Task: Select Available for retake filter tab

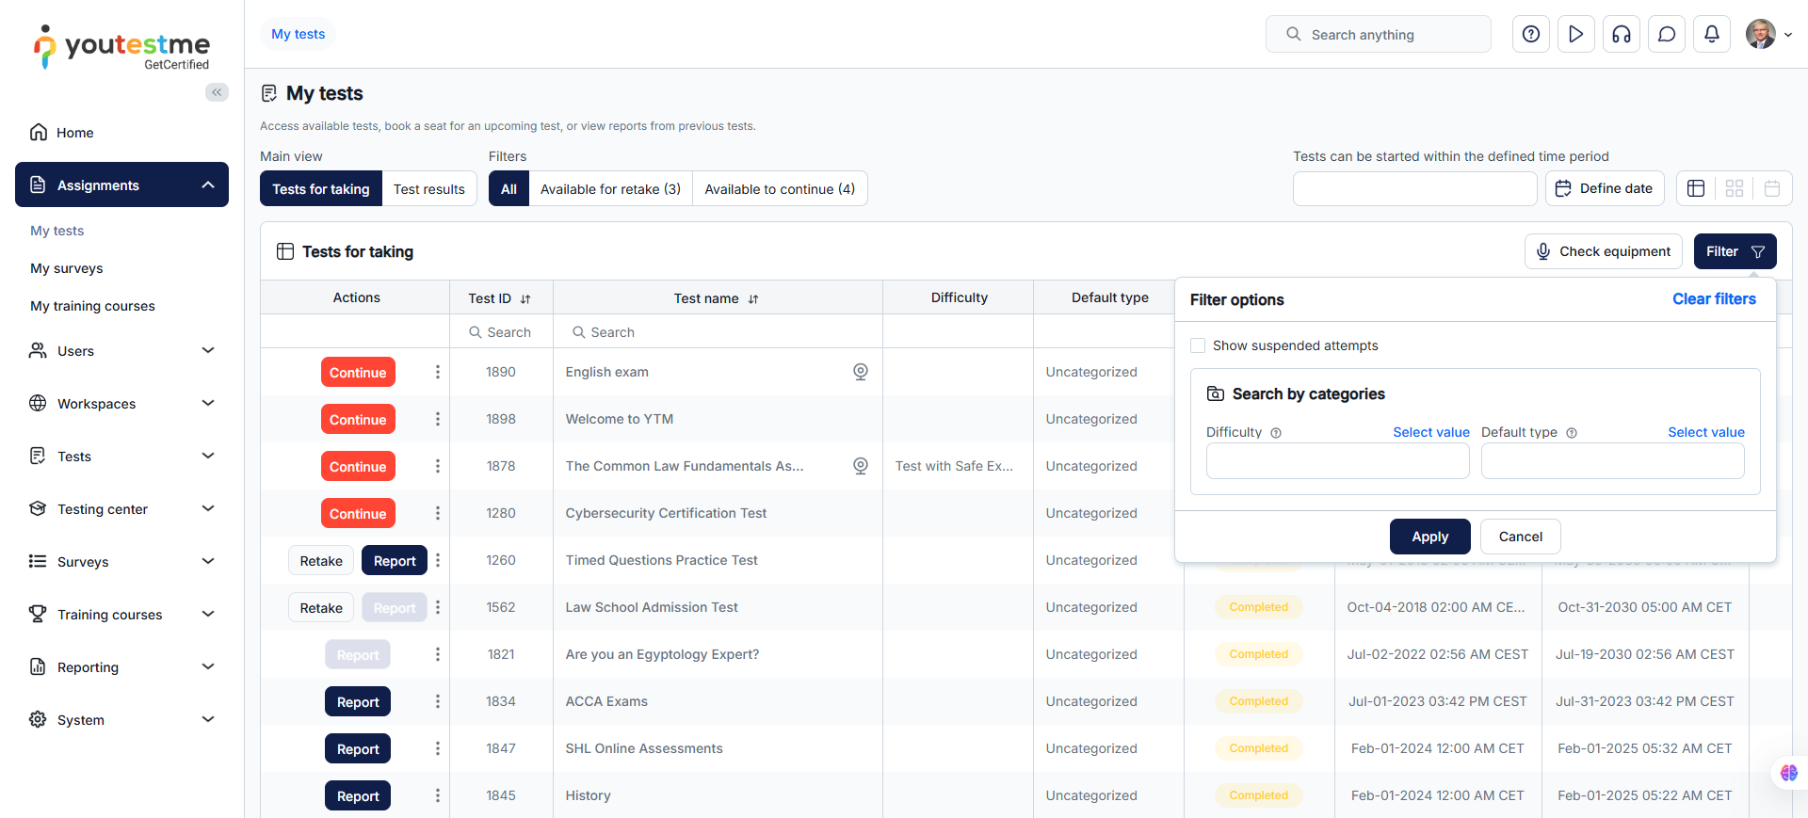Action: (x=610, y=189)
